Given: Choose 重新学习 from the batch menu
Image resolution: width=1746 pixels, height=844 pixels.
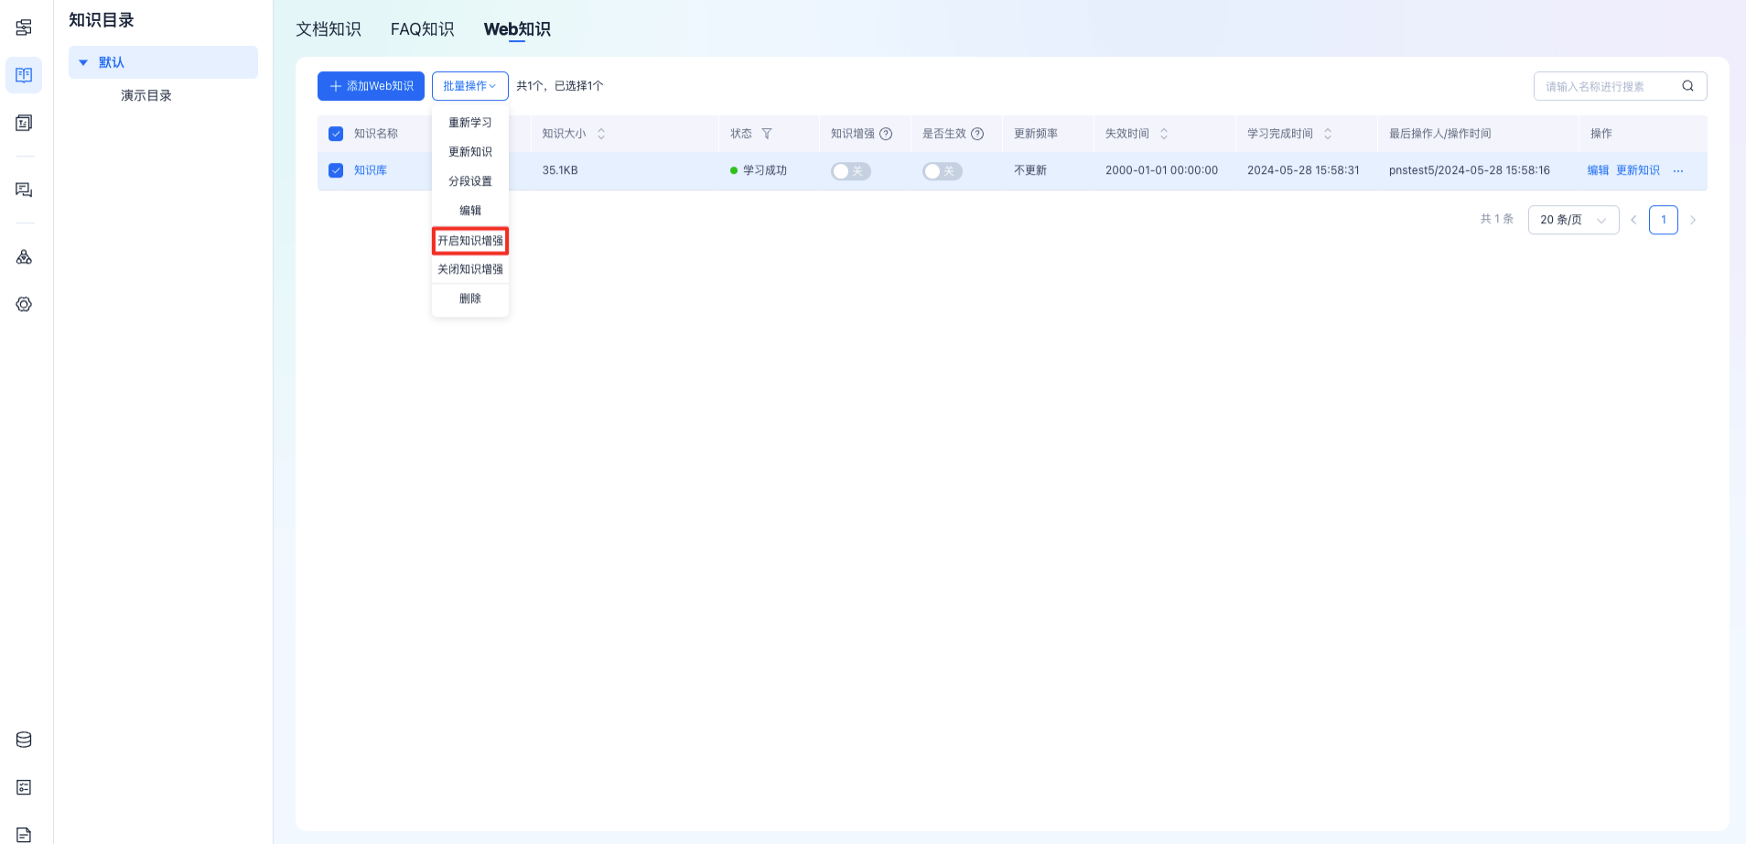Looking at the screenshot, I should [x=470, y=123].
